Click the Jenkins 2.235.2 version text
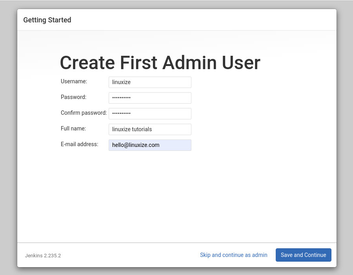353x275 pixels. 43,256
